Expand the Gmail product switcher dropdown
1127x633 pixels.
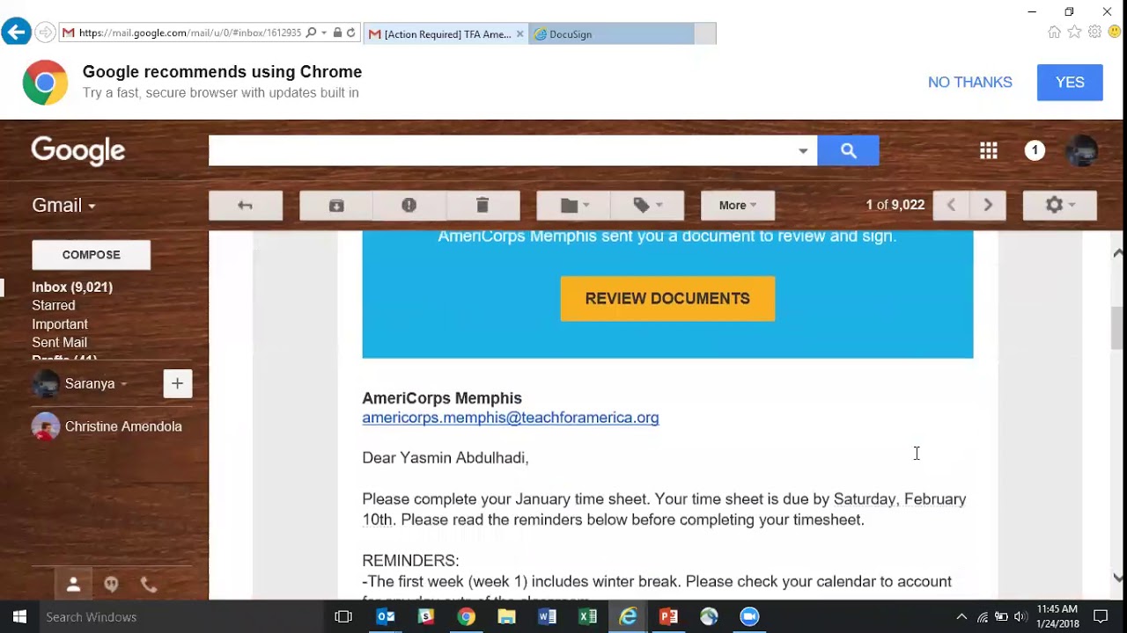click(x=64, y=206)
